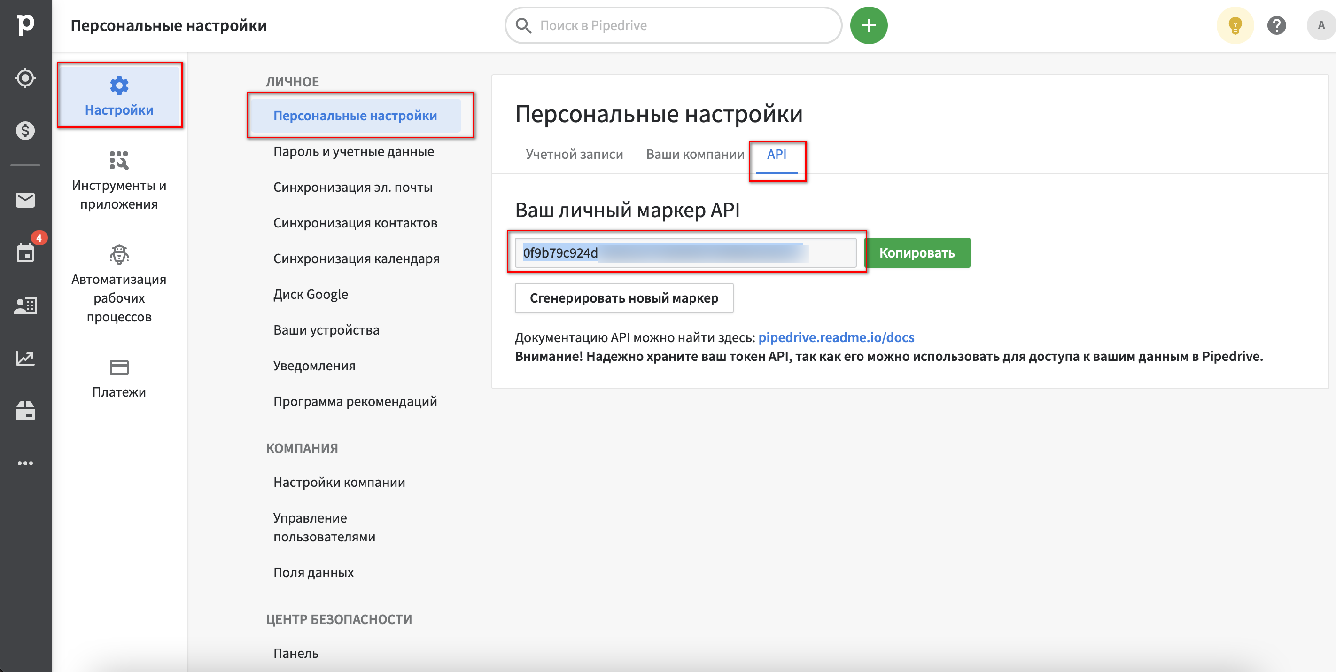Click the ЦЕНТР БЕЗОПАСНОСТИ heading
The image size is (1336, 672).
(x=339, y=619)
